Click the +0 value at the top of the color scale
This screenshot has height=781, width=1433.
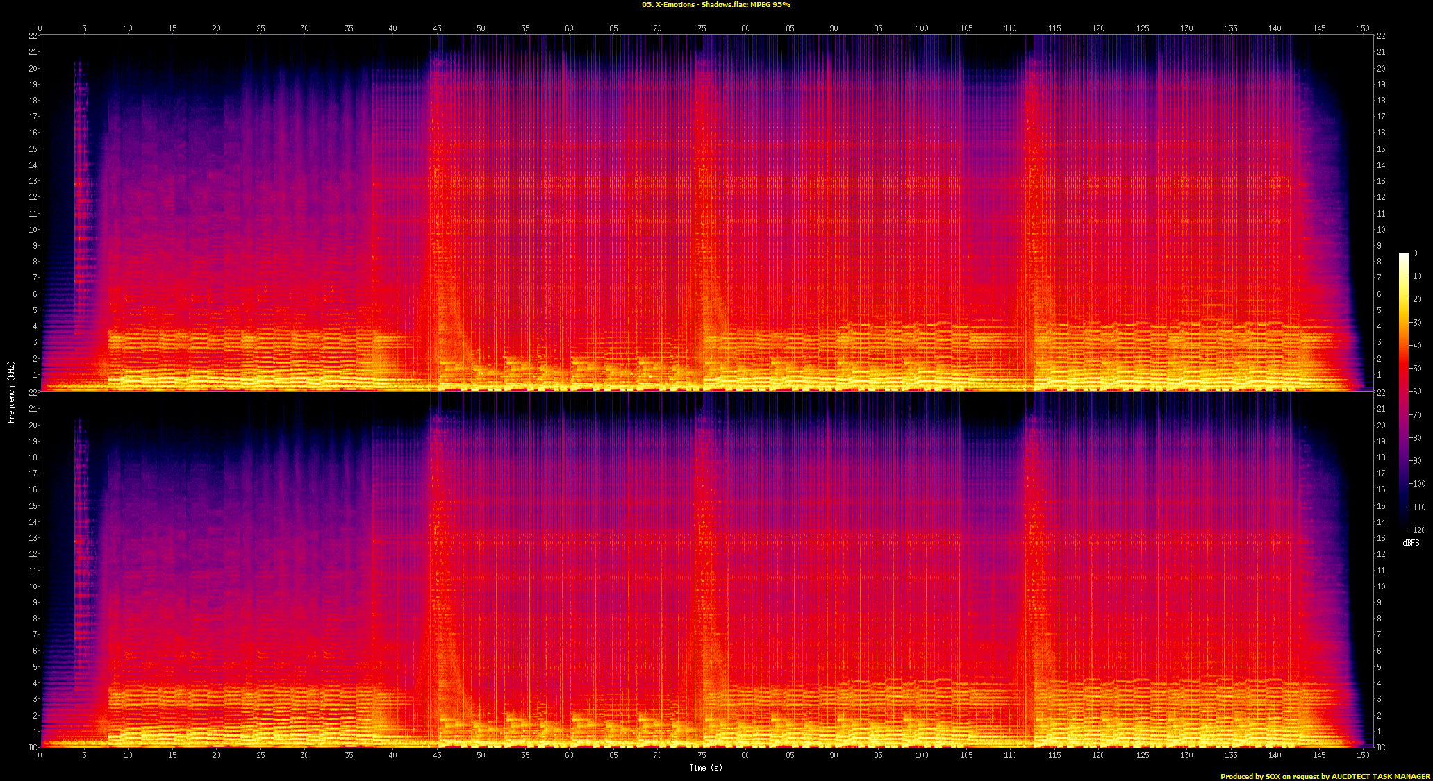pyautogui.click(x=1413, y=253)
